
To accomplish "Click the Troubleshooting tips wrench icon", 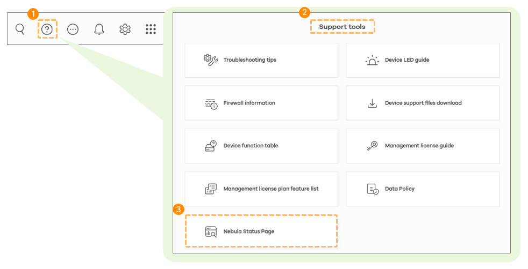I will coord(211,60).
